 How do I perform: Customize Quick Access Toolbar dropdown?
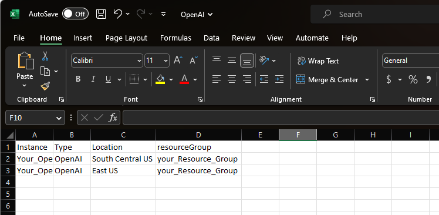tap(164, 14)
